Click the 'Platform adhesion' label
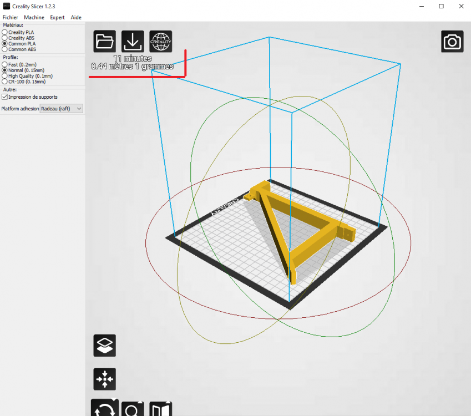The width and height of the screenshot is (471, 416). tap(20, 109)
